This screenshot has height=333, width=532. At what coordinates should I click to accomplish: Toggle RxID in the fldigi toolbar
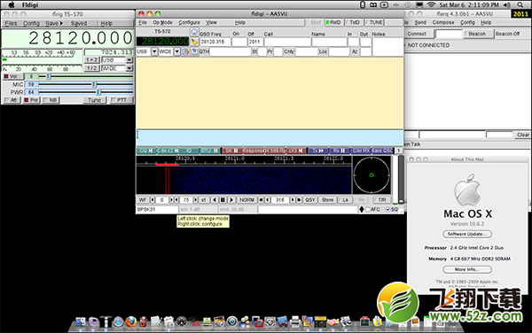tap(334, 22)
